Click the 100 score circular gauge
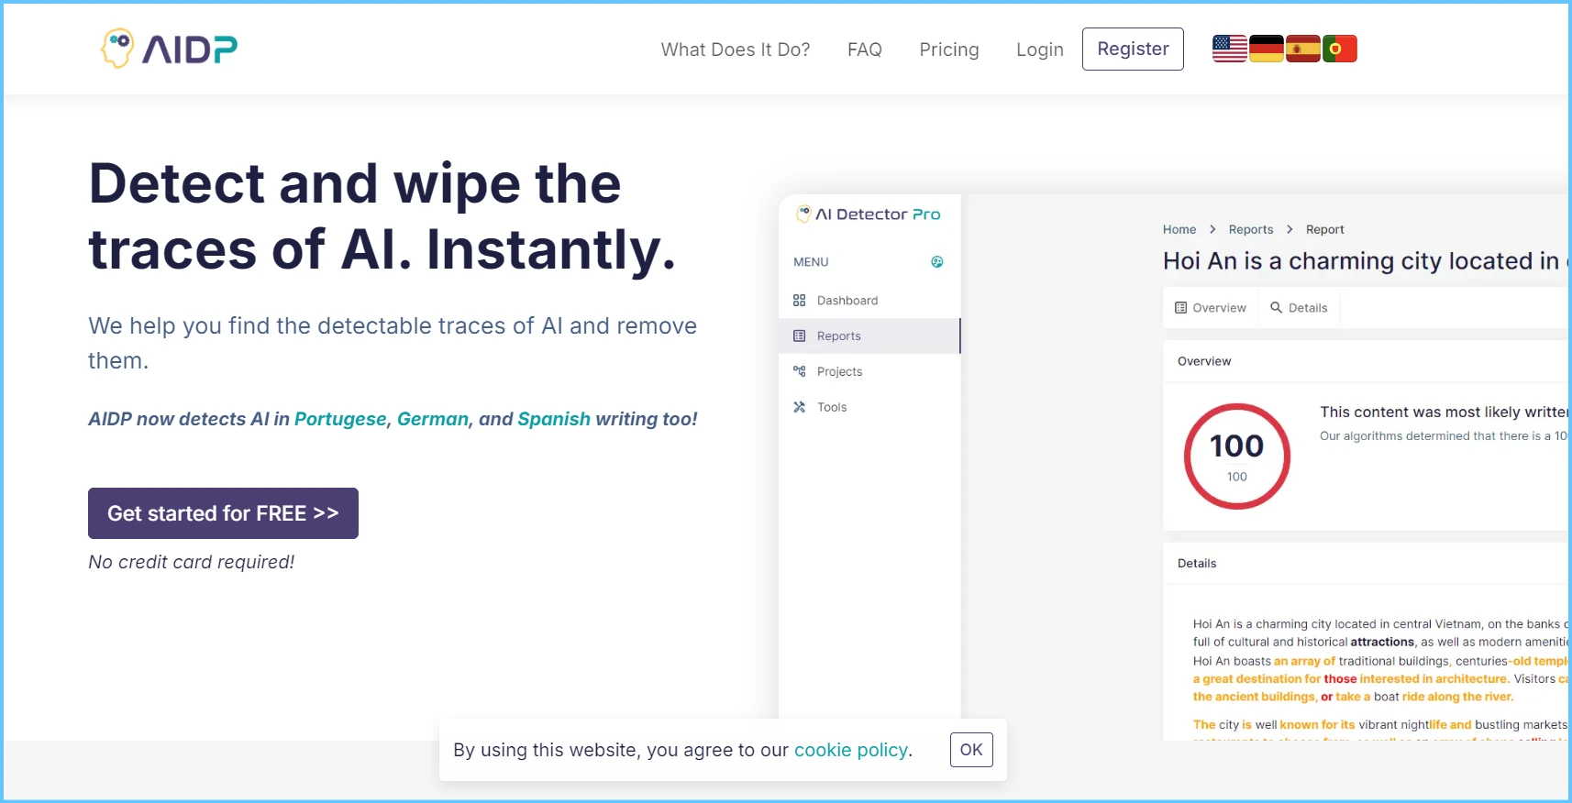Viewport: 1572px width, 803px height. click(1237, 456)
